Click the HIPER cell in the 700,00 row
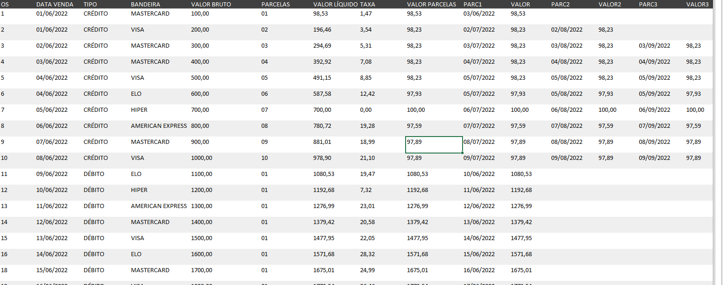Screen dimensions: 723x285 click(139, 110)
